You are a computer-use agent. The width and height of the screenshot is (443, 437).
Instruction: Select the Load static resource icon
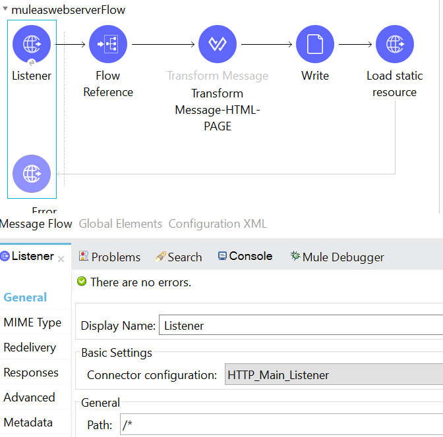[x=394, y=44]
